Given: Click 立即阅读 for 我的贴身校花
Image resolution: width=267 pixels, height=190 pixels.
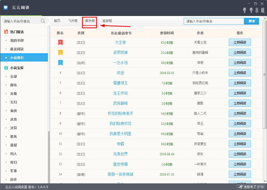Looking at the screenshot, I should (240, 123).
